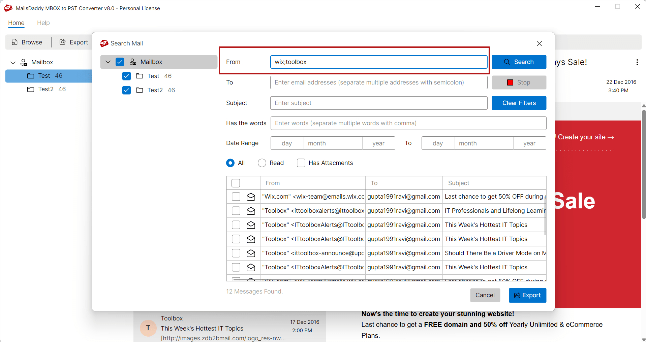Click the T avatar of Toolbox message
The width and height of the screenshot is (646, 342).
[x=148, y=328]
